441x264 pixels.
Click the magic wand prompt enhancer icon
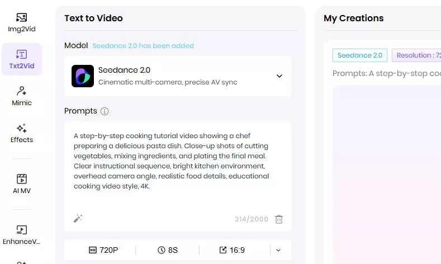pyautogui.click(x=78, y=218)
